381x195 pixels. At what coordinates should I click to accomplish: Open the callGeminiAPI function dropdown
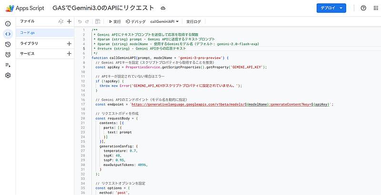click(164, 21)
